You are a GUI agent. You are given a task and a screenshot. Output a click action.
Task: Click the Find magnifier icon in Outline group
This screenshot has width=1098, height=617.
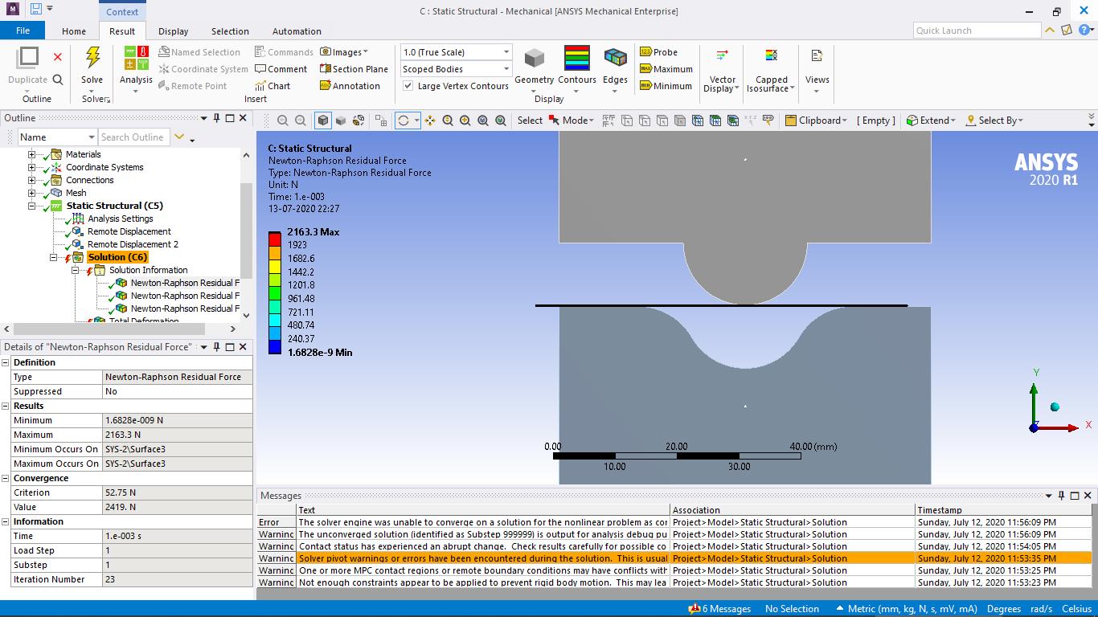(58, 80)
